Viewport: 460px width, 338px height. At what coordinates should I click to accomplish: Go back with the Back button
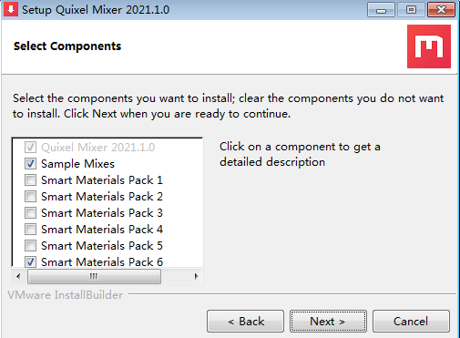(245, 321)
